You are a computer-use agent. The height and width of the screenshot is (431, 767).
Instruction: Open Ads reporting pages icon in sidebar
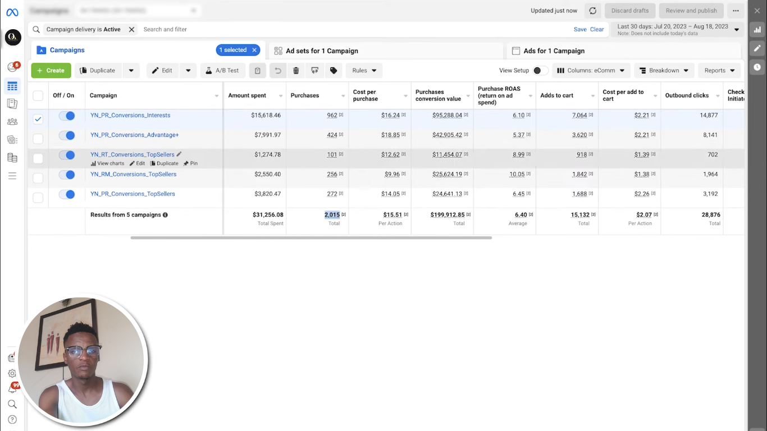pos(12,104)
